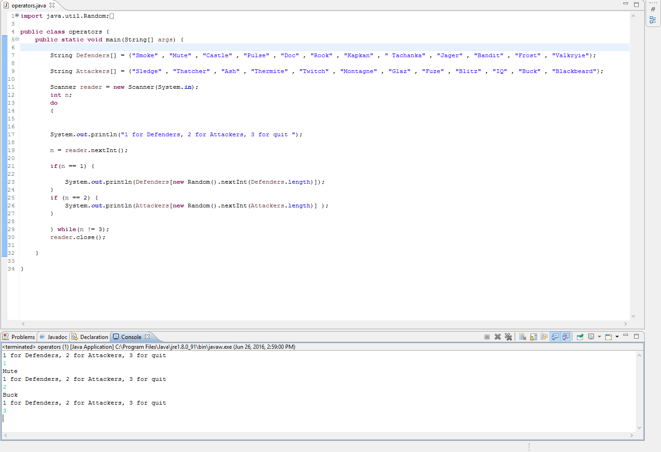The image size is (661, 452).
Task: Switch to the Declaration tab
Action: (x=90, y=337)
